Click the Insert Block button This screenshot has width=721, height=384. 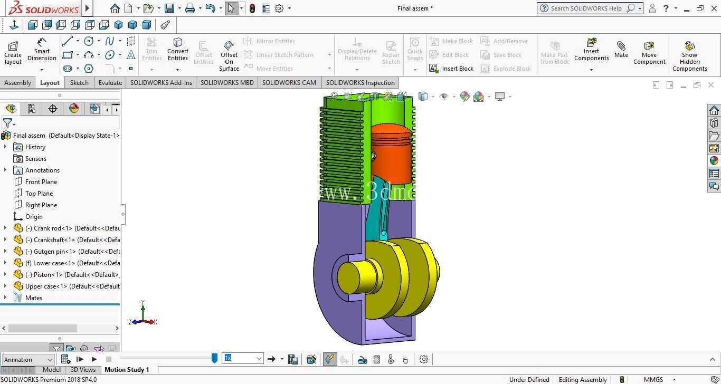point(452,69)
